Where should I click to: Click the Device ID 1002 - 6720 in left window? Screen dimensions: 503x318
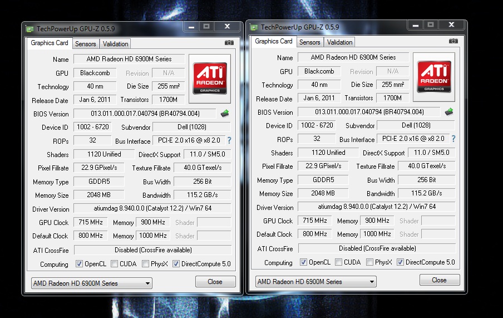click(93, 127)
